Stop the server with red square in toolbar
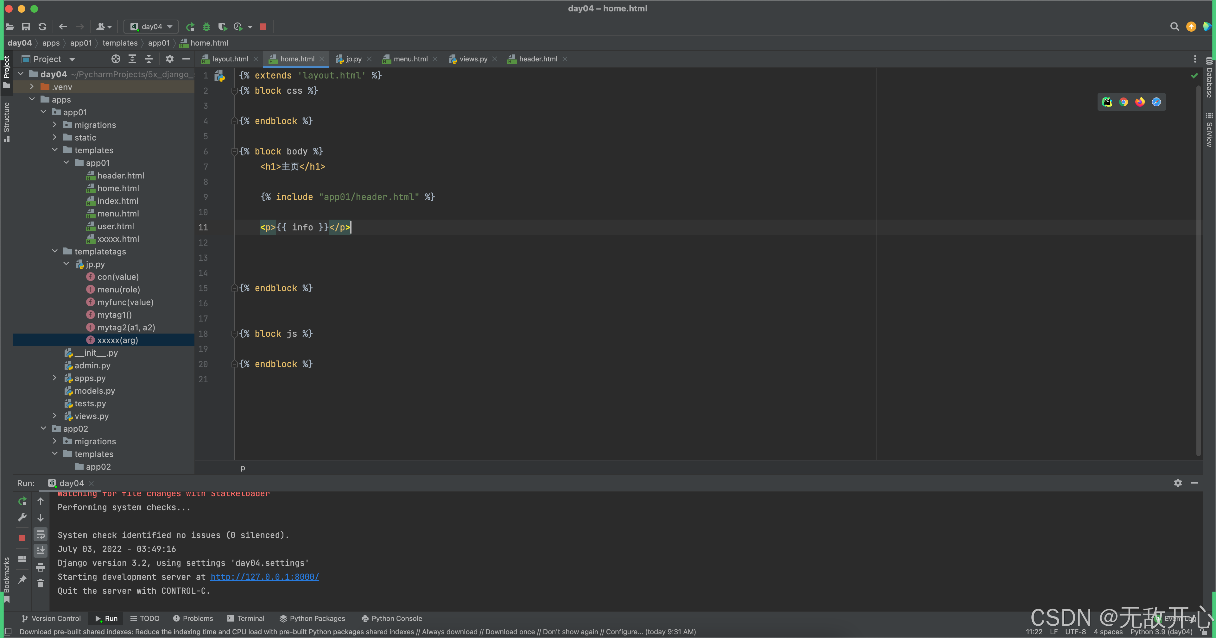The height and width of the screenshot is (638, 1216). (x=263, y=27)
